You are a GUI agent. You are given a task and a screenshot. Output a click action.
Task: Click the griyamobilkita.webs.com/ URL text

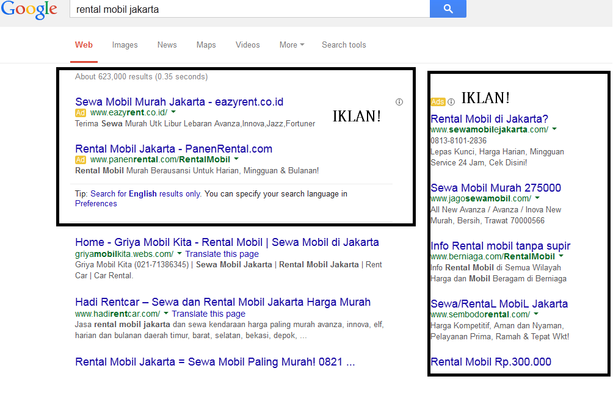124,254
